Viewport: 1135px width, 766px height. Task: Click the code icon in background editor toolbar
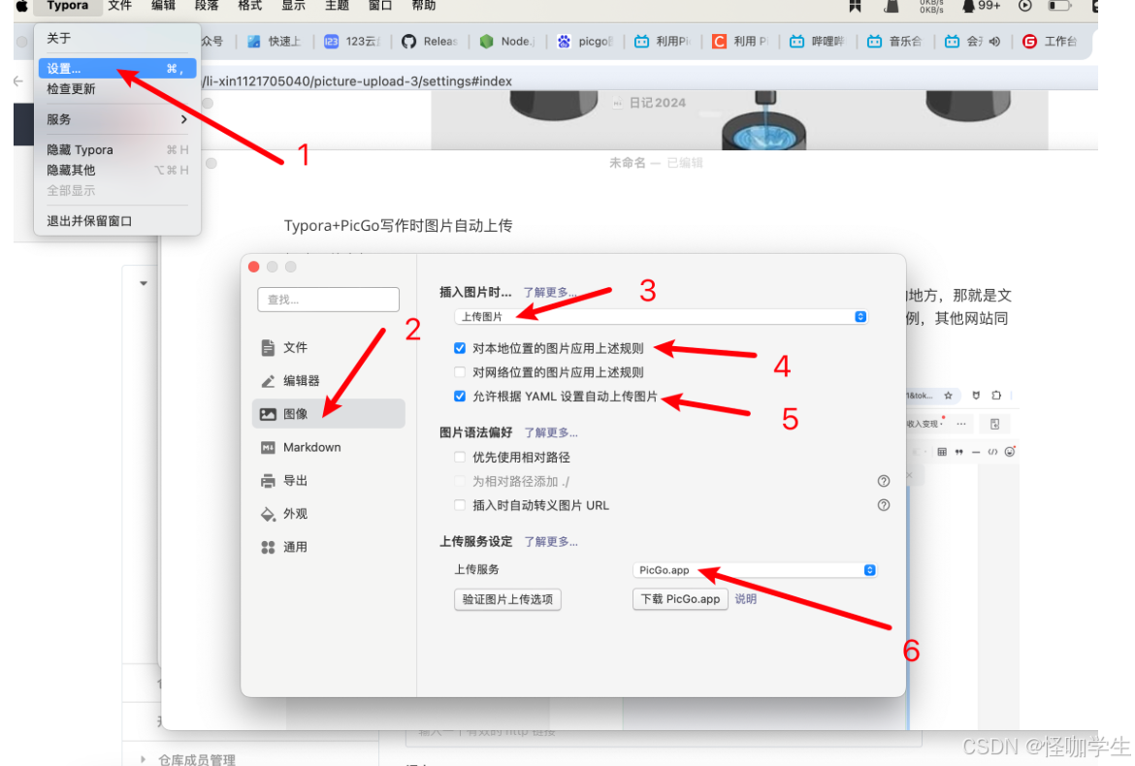coord(992,452)
